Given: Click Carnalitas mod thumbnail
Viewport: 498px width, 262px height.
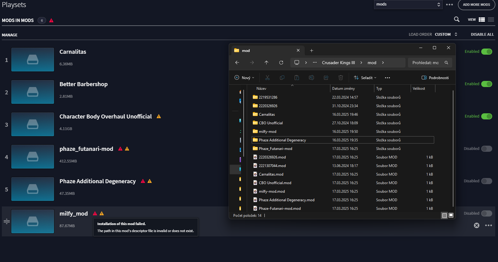Looking at the screenshot, I should click(33, 60).
